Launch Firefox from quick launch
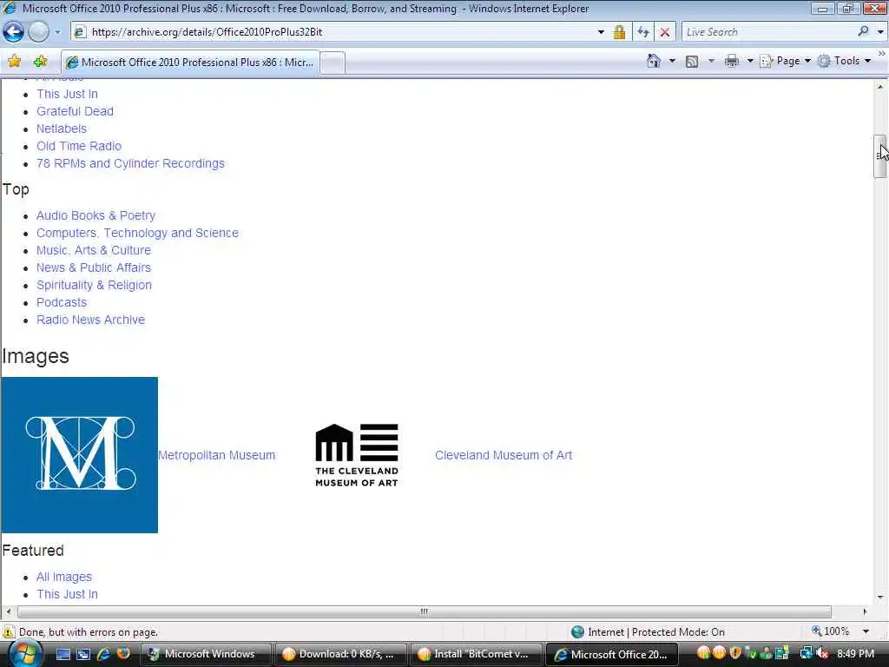This screenshot has width=889, height=667. click(123, 653)
